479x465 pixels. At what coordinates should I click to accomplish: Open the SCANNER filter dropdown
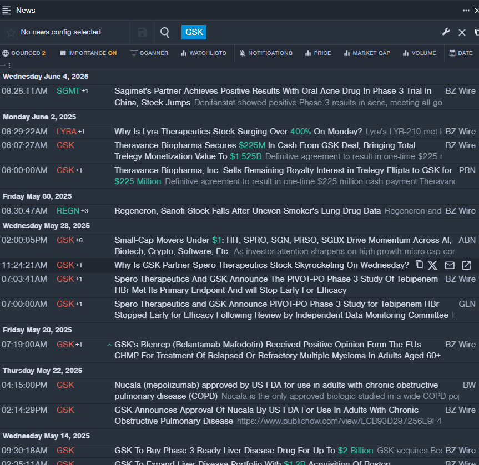(149, 53)
